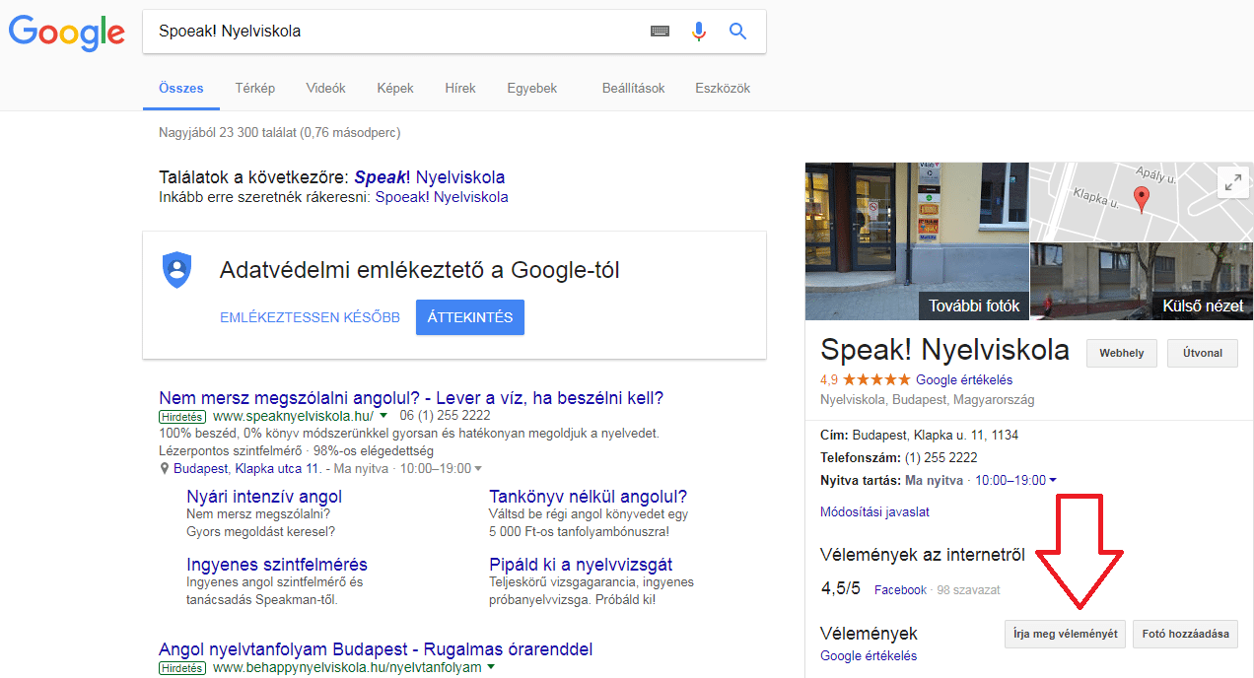Click Írja meg véleményét button

pos(1065,634)
